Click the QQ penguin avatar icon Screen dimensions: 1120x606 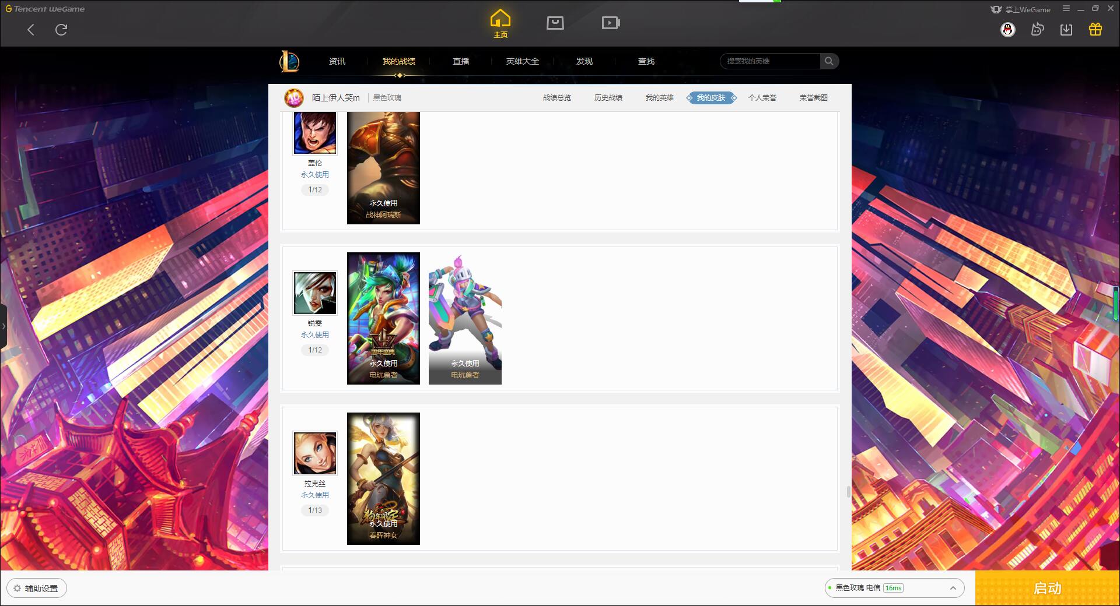tap(1008, 30)
